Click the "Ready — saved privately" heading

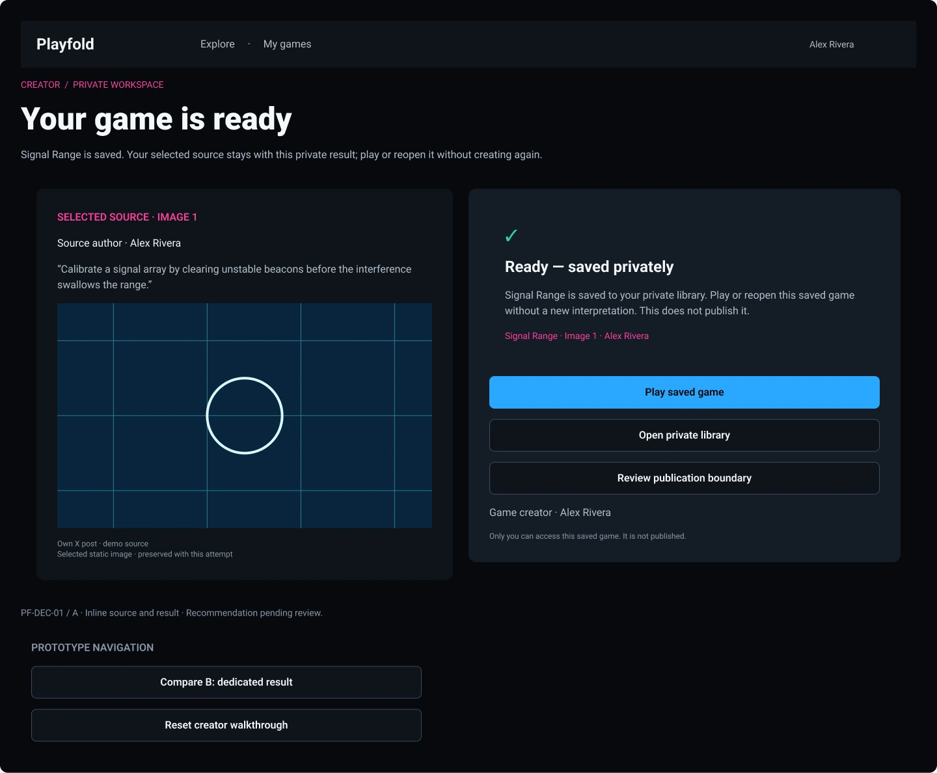click(x=589, y=267)
